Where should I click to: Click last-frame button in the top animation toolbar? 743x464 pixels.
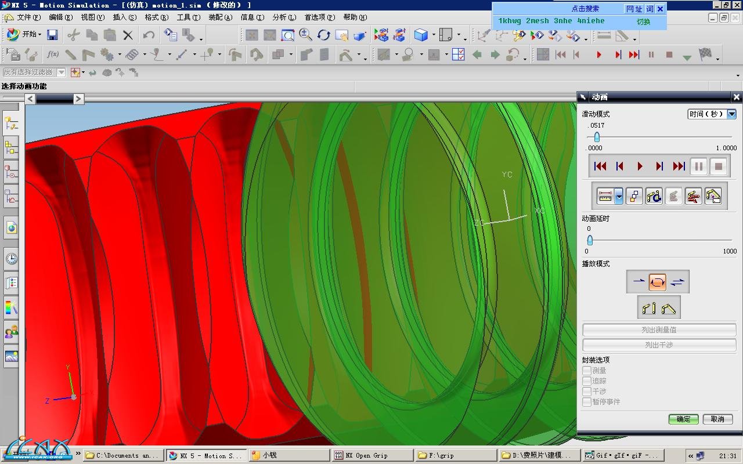coord(634,55)
